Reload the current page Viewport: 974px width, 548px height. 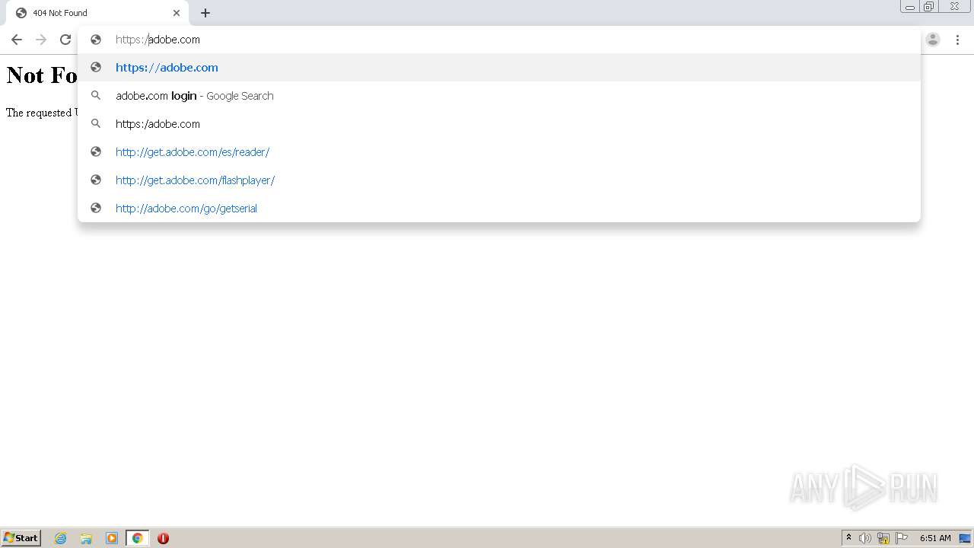tap(65, 40)
